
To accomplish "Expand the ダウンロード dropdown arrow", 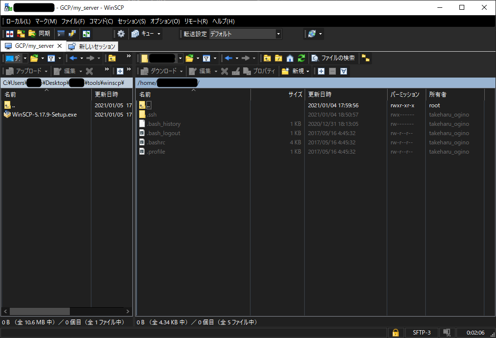I will pos(181,71).
